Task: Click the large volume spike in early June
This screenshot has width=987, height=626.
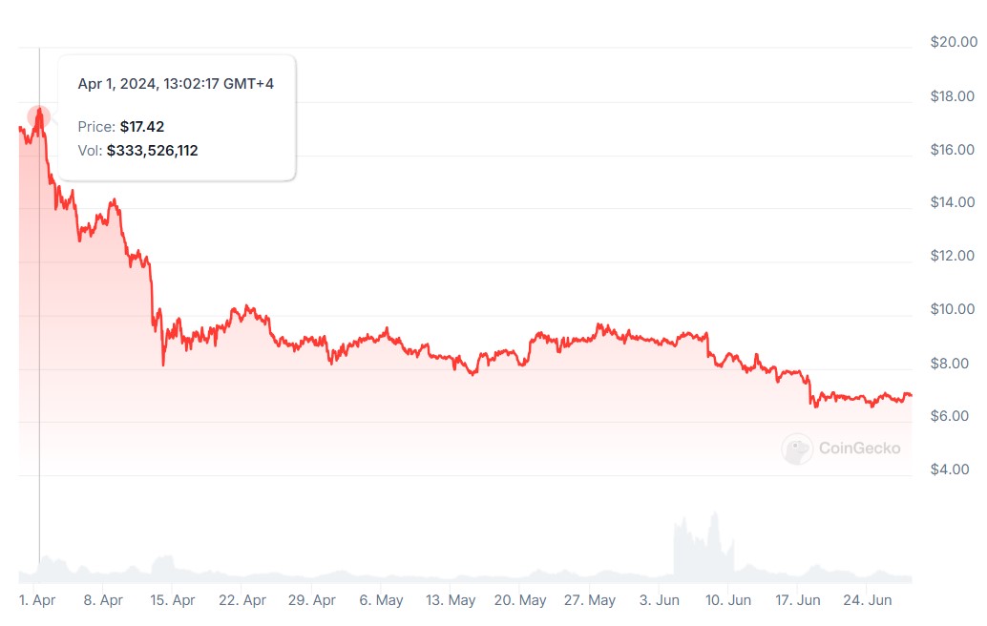Action: tap(711, 539)
